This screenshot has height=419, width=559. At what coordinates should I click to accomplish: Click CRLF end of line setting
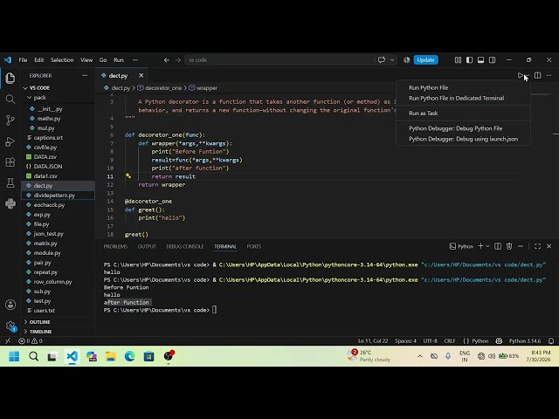(x=450, y=341)
